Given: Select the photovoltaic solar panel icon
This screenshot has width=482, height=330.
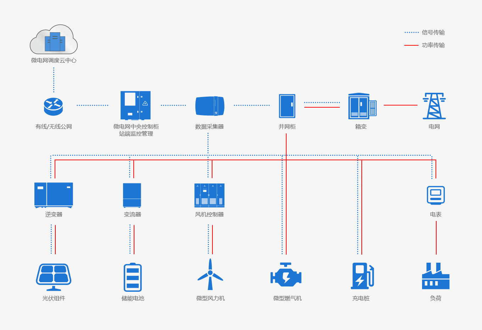Looking at the screenshot, I should tap(54, 277).
